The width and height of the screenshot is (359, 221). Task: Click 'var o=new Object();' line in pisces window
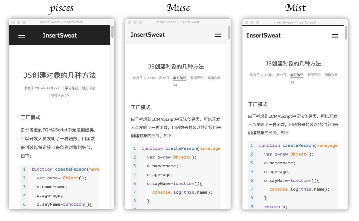tap(62, 178)
